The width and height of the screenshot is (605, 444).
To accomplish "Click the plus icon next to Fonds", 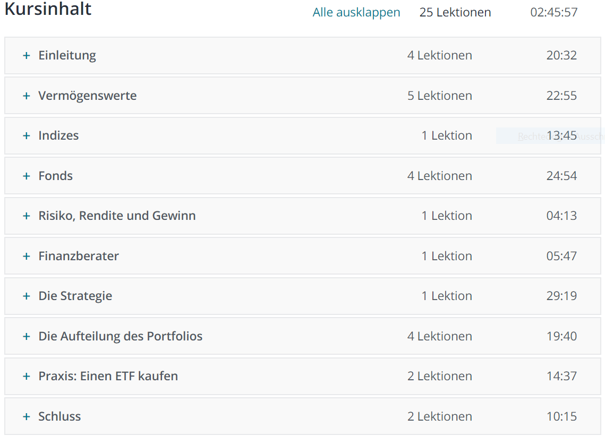I will pos(26,176).
